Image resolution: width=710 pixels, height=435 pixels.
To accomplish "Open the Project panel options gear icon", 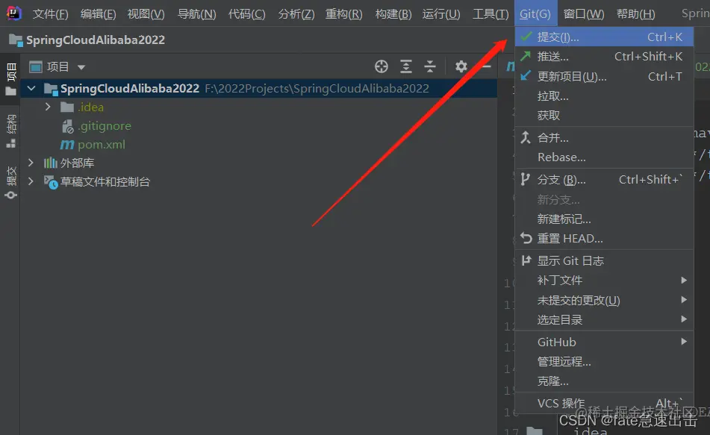I will coord(461,66).
